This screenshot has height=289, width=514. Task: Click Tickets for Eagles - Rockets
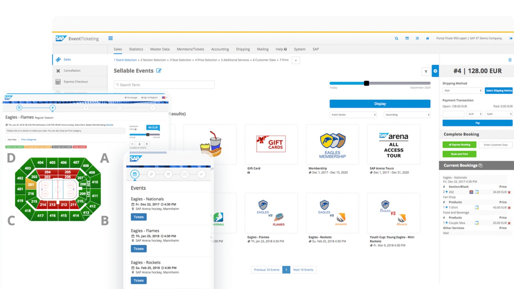pos(139,280)
